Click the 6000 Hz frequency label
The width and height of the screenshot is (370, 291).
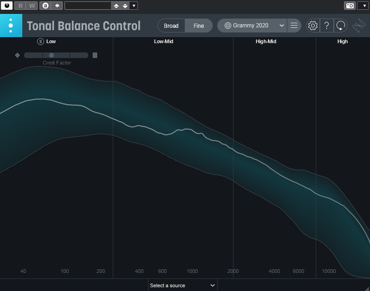[299, 271]
